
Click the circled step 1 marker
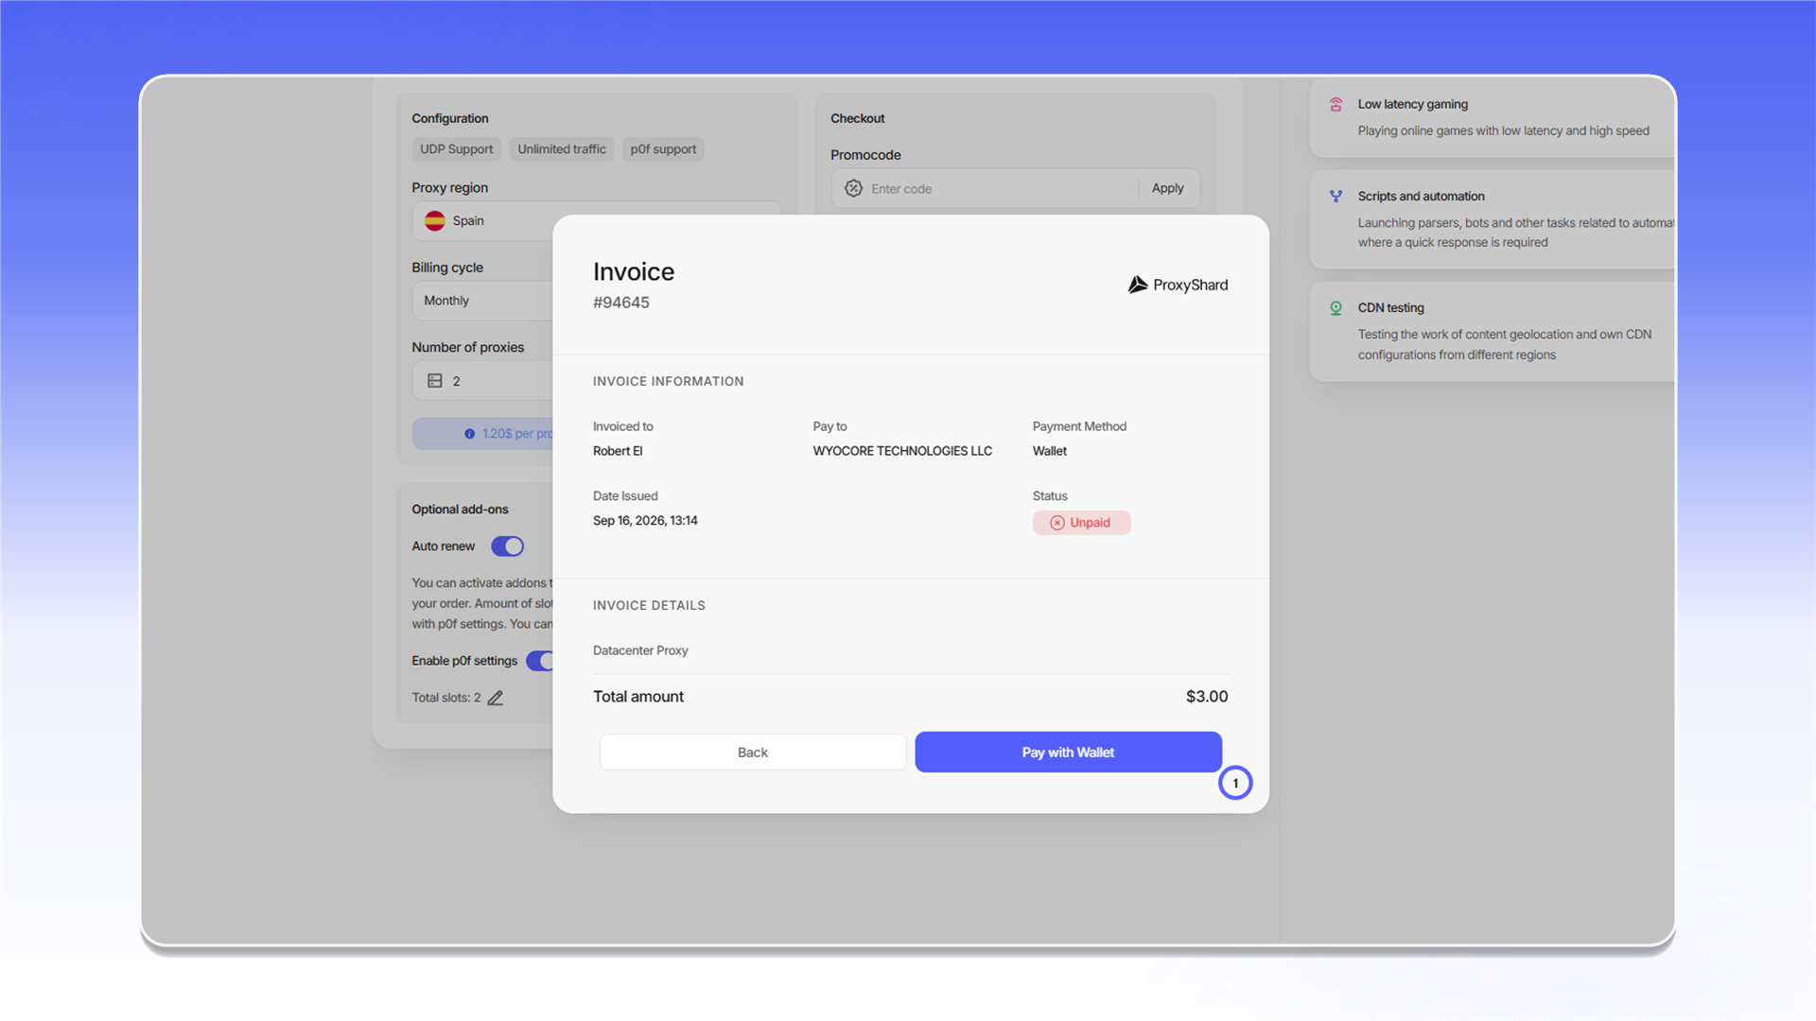(x=1235, y=783)
